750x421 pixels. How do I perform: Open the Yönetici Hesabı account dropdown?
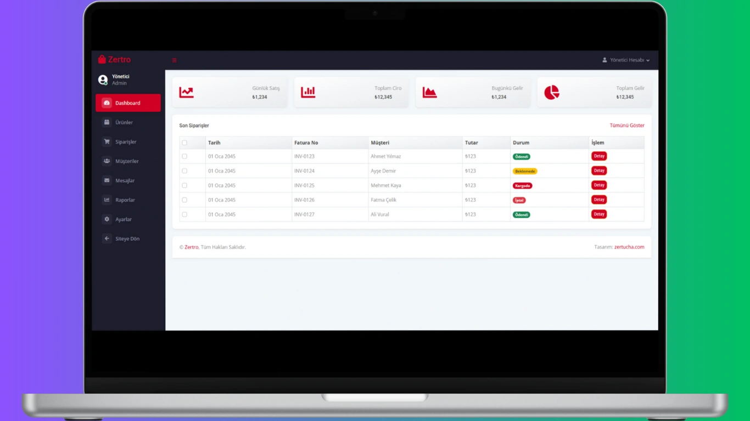tap(626, 60)
